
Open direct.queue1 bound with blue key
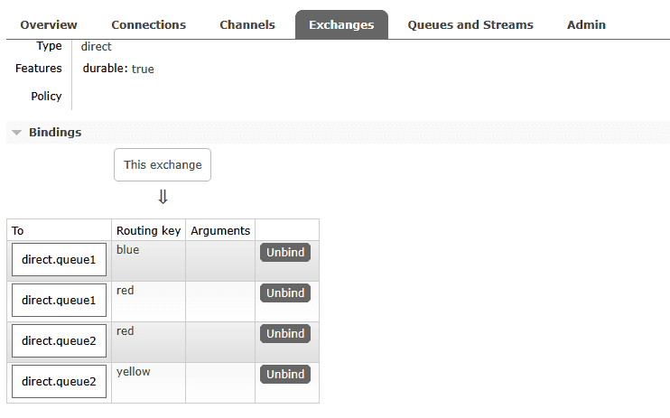click(59, 261)
